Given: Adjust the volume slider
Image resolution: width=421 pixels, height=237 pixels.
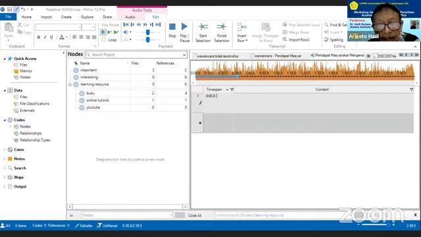Looking at the screenshot, I should pyautogui.click(x=147, y=32).
